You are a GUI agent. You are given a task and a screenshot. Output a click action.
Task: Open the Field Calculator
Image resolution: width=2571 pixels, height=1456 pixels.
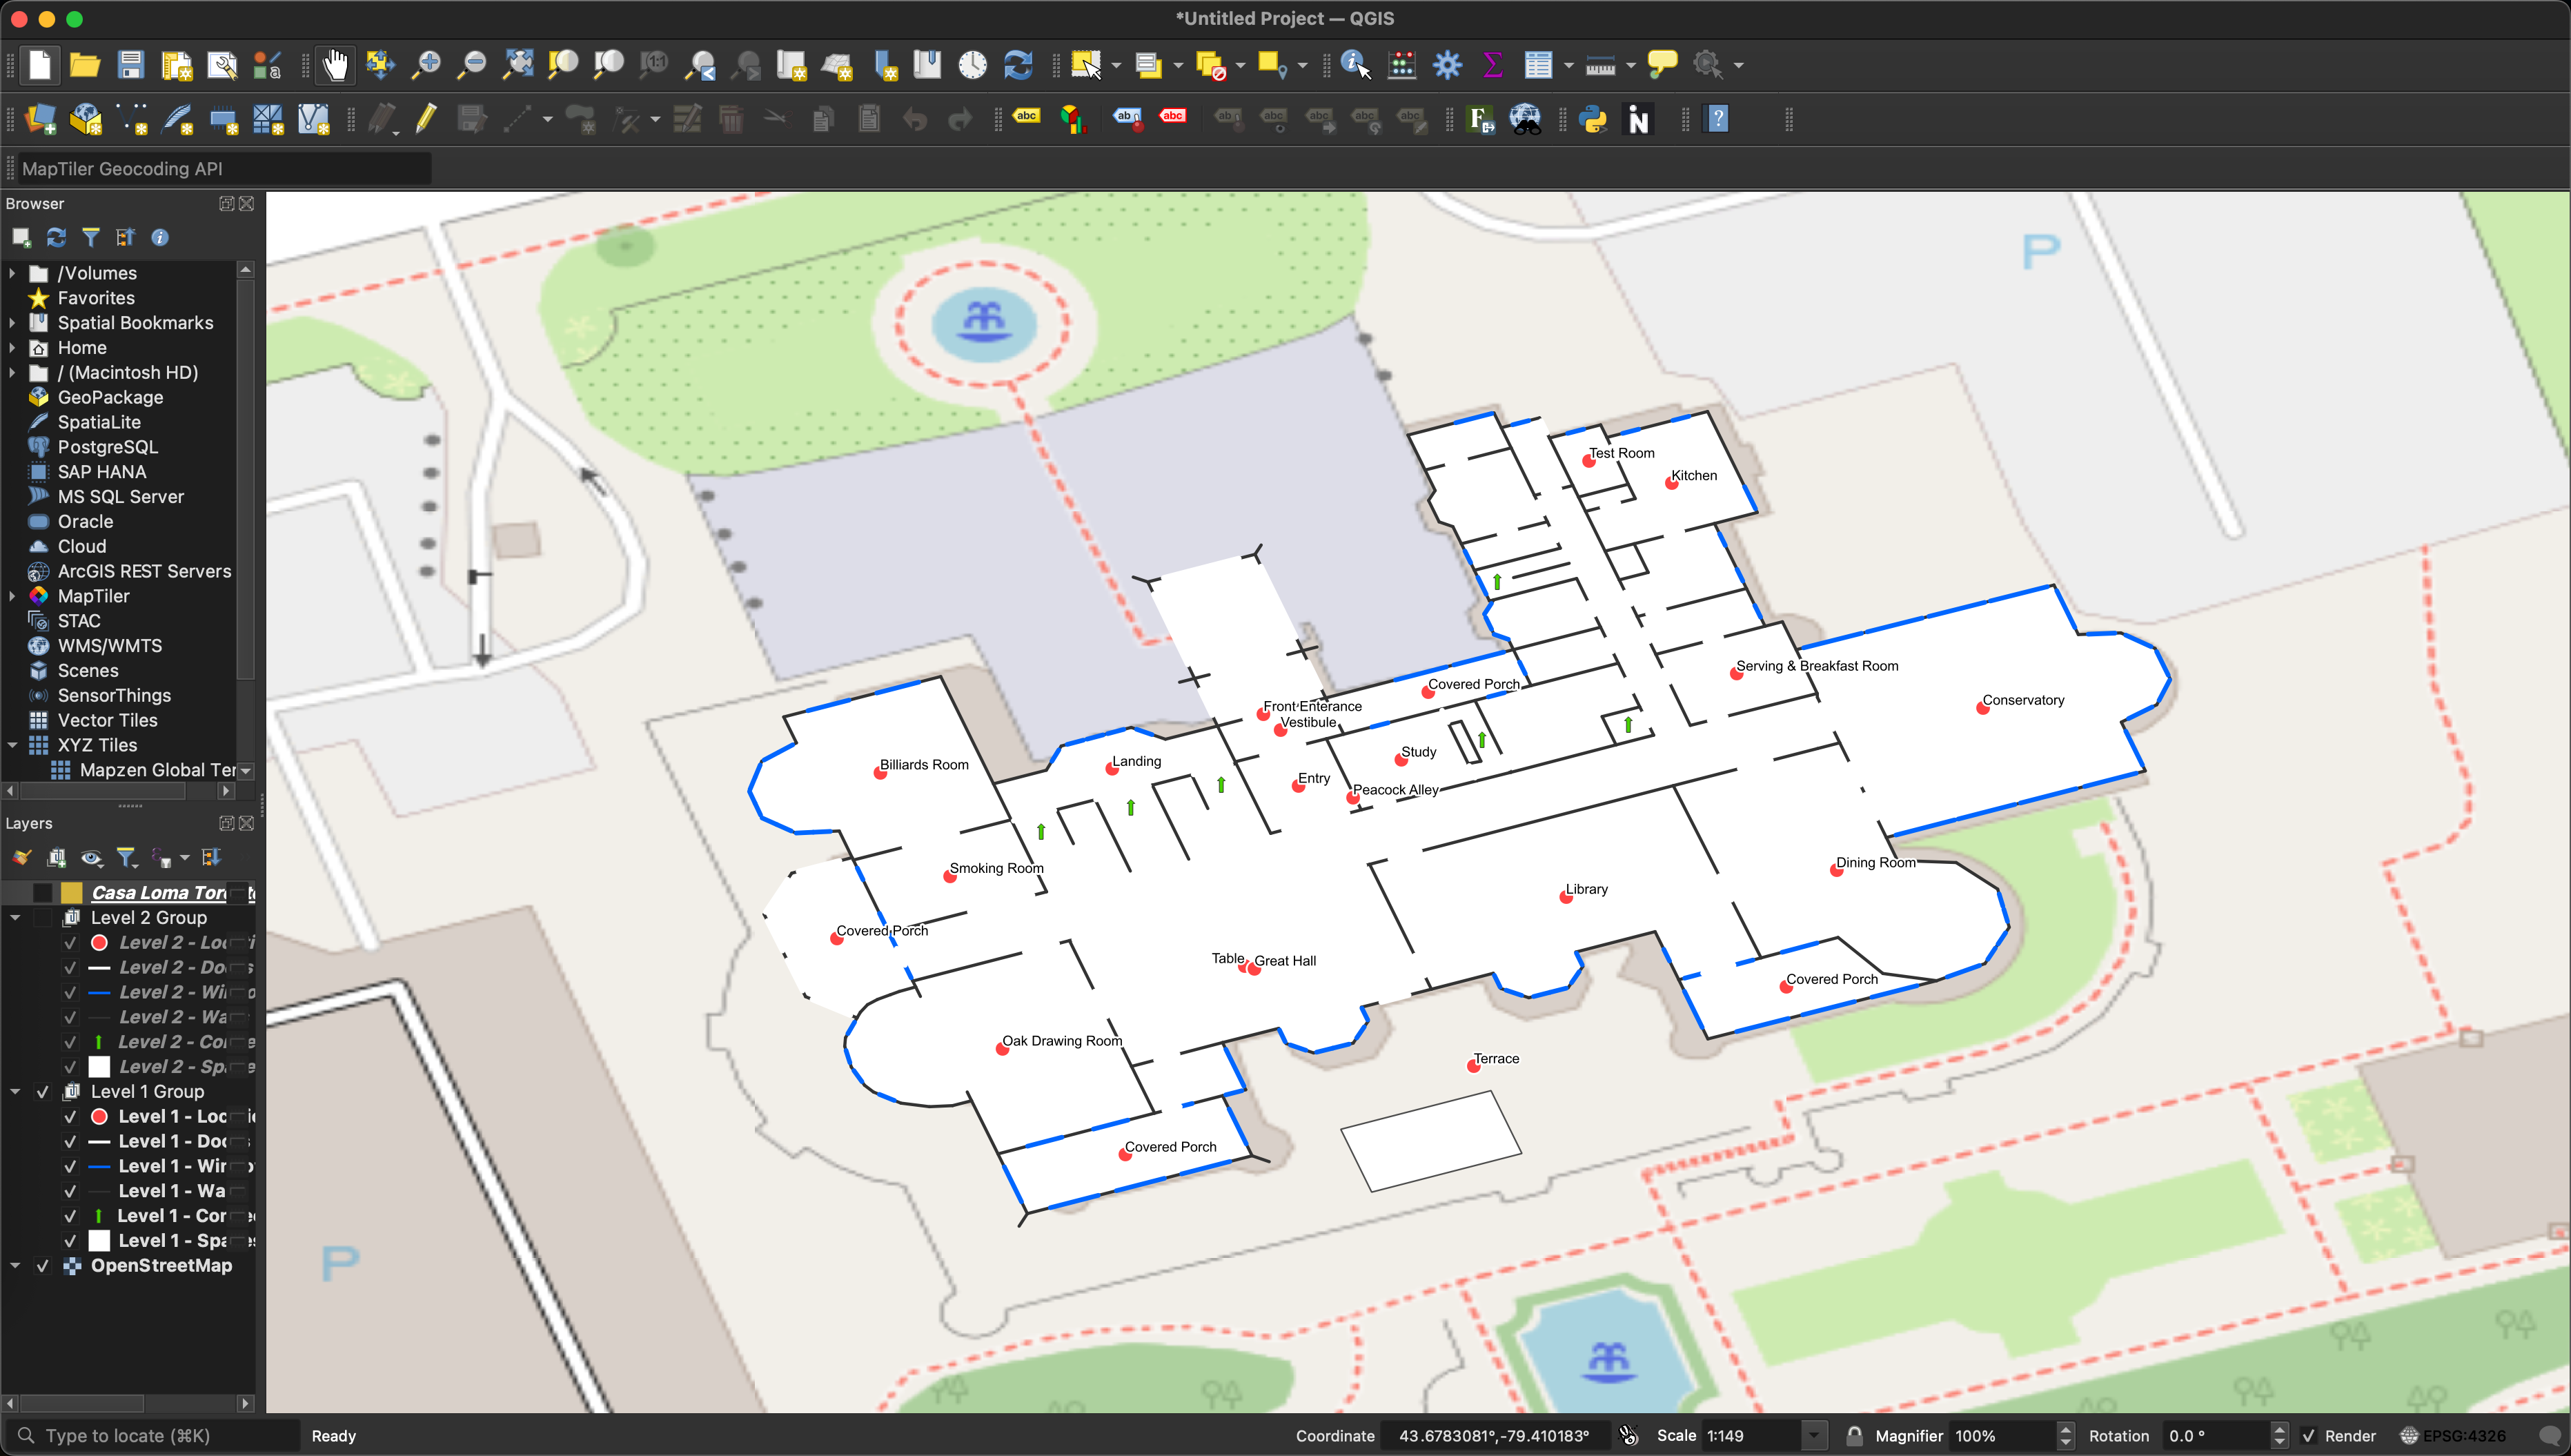click(x=1401, y=64)
